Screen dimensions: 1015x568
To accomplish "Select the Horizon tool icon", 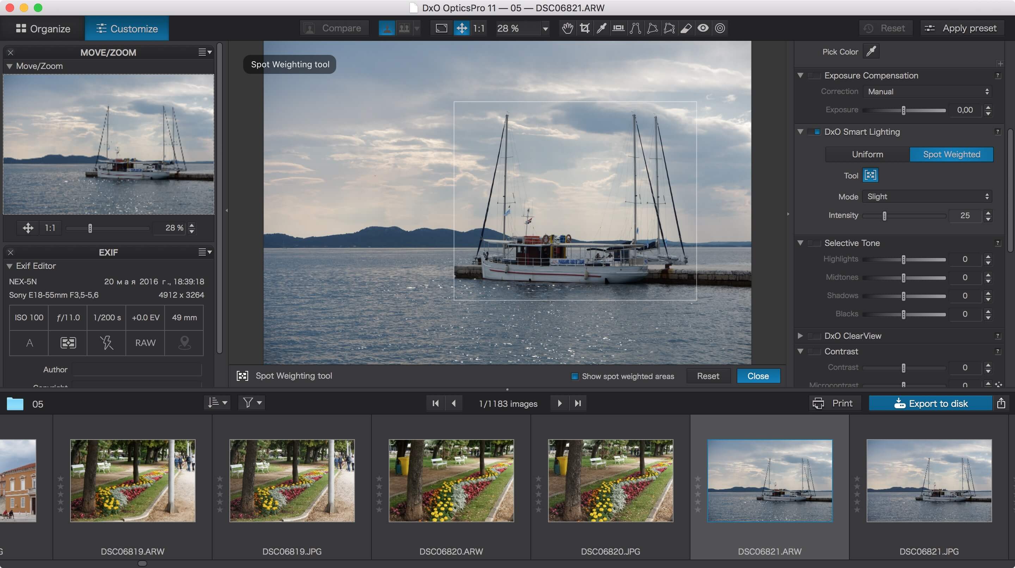I will pos(618,28).
